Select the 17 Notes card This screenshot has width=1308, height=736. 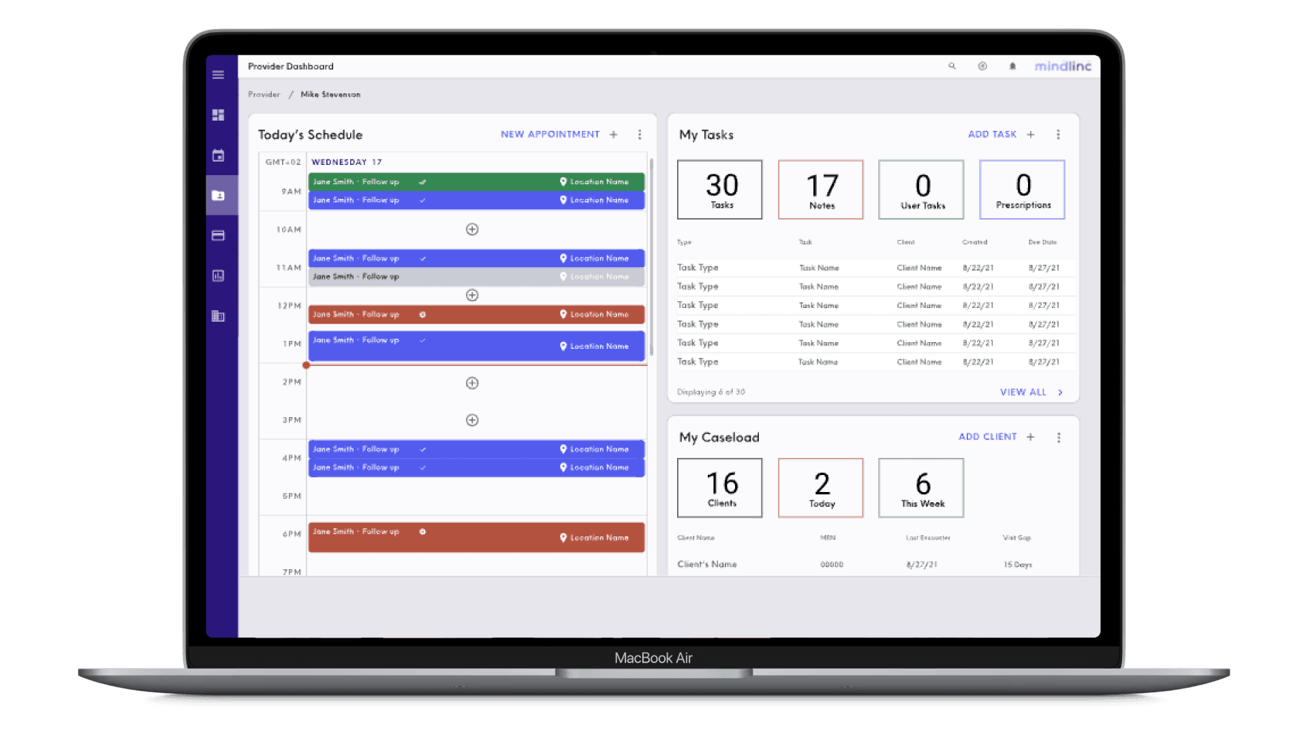[x=821, y=189]
